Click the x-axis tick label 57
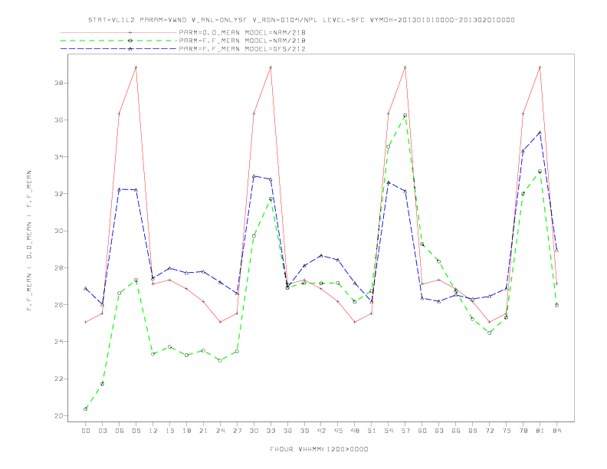The width and height of the screenshot is (607, 469). click(x=405, y=431)
